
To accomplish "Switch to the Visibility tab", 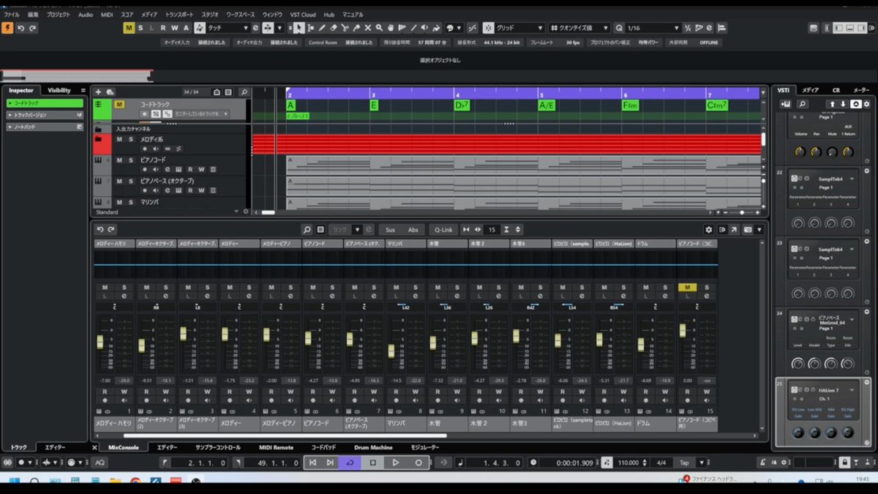I will (x=59, y=90).
